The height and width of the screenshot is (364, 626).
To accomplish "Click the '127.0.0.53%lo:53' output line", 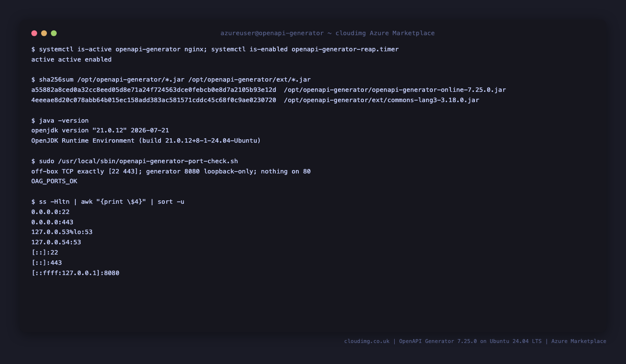I will tap(62, 232).
